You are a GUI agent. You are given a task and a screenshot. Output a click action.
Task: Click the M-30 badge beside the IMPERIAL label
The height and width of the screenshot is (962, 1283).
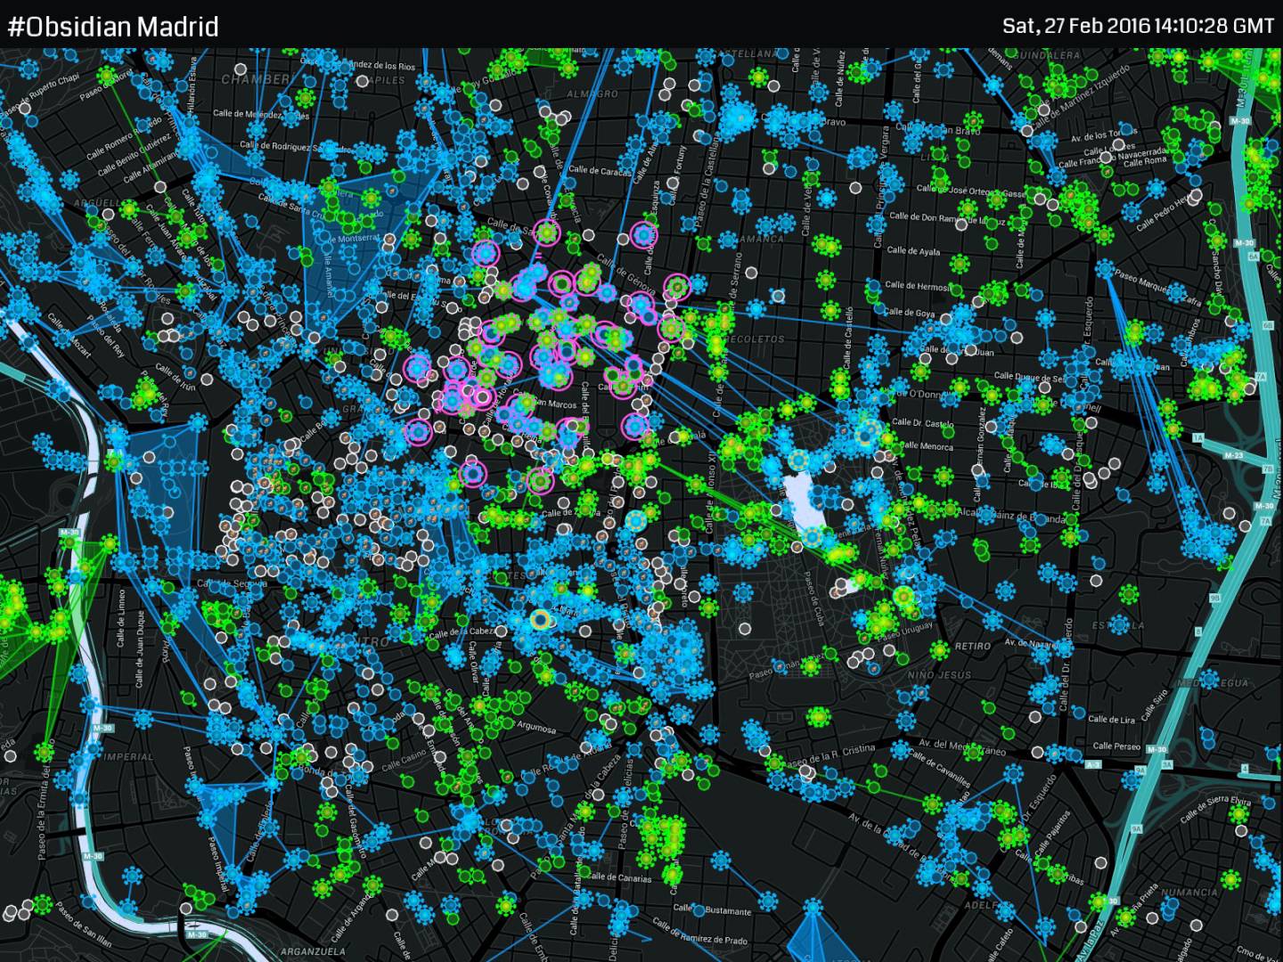[104, 728]
